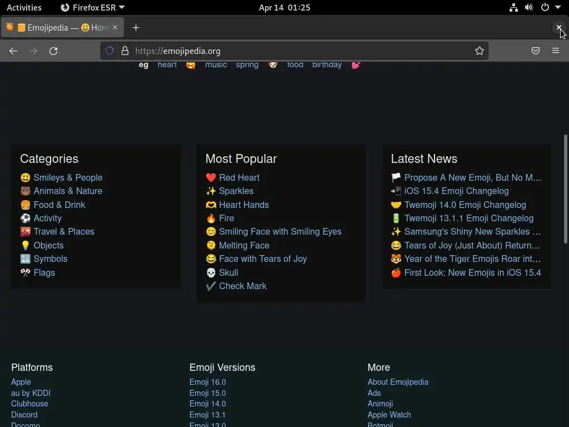Viewport: 569px width, 427px height.
Task: Click the Check Mark emoji icon
Action: (211, 286)
